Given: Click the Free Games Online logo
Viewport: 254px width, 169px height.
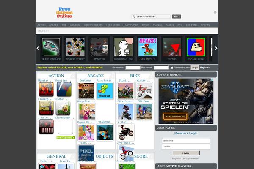Looking at the screenshot, I should 64,13.
